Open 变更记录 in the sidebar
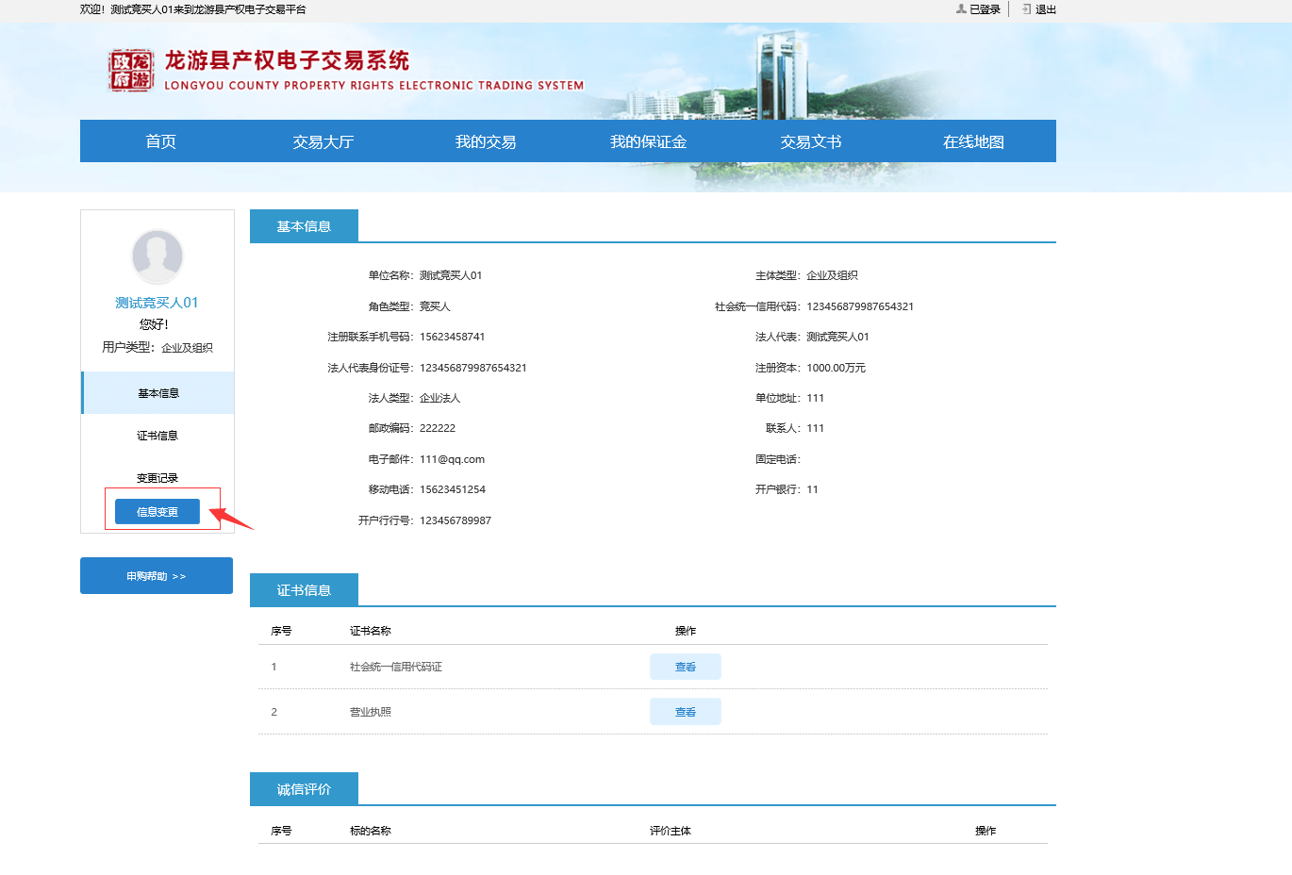The width and height of the screenshot is (1292, 875). (157, 478)
